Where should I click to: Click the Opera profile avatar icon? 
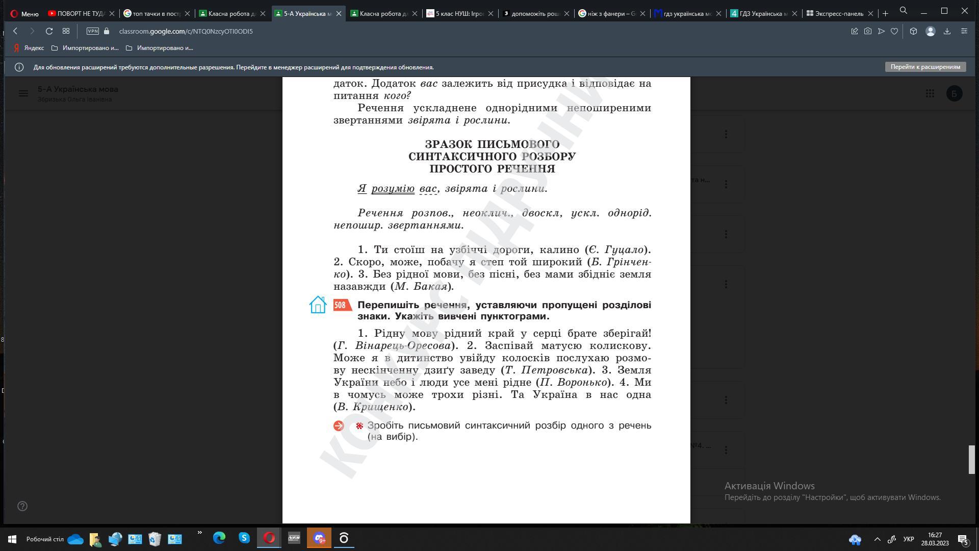pyautogui.click(x=930, y=31)
